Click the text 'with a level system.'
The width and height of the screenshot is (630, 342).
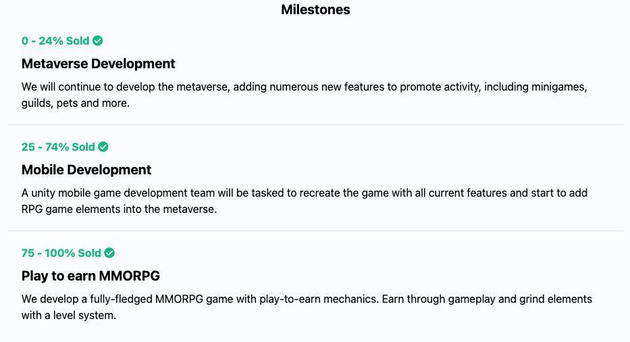click(69, 316)
